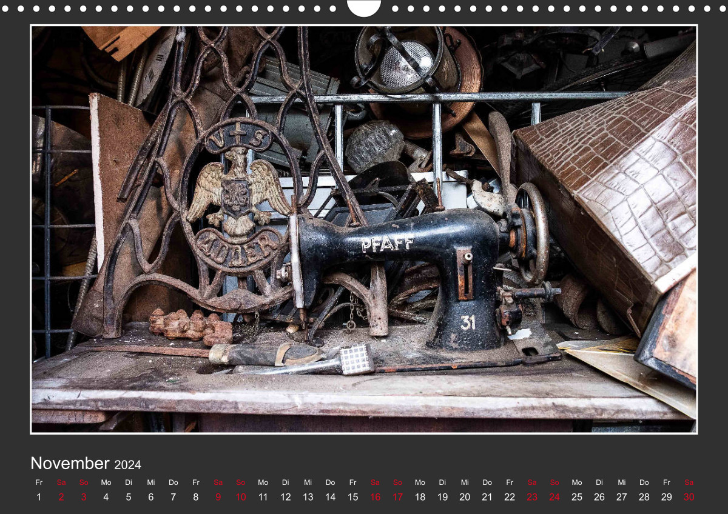
Task: Click date 11 in the calendar
Action: (263, 497)
